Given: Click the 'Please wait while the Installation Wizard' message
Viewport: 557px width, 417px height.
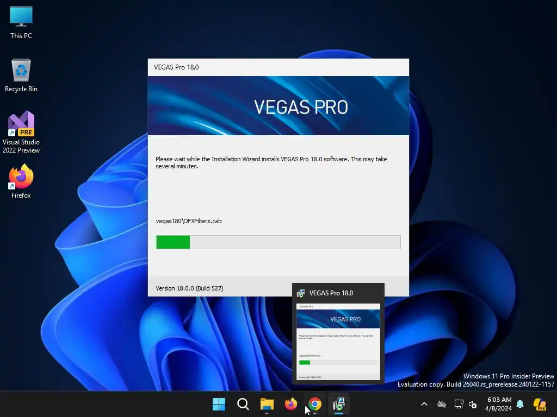Looking at the screenshot, I should [x=271, y=162].
